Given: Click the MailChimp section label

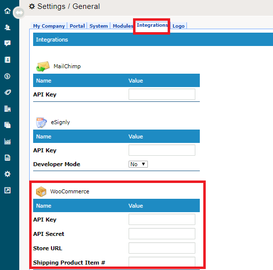Looking at the screenshot, I should point(67,66).
